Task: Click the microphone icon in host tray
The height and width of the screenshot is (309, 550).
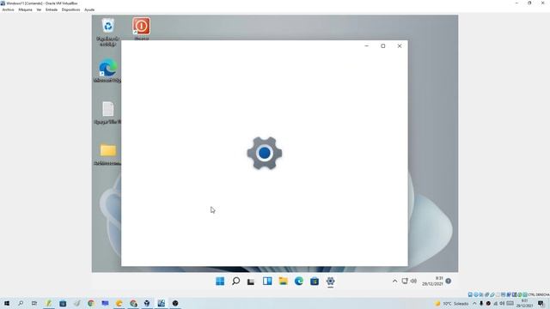Action: click(481, 303)
